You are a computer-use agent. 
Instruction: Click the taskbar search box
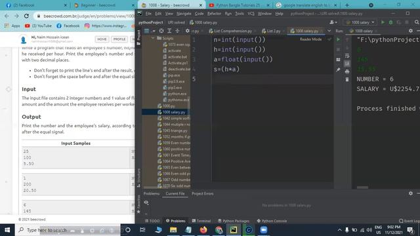point(68,230)
